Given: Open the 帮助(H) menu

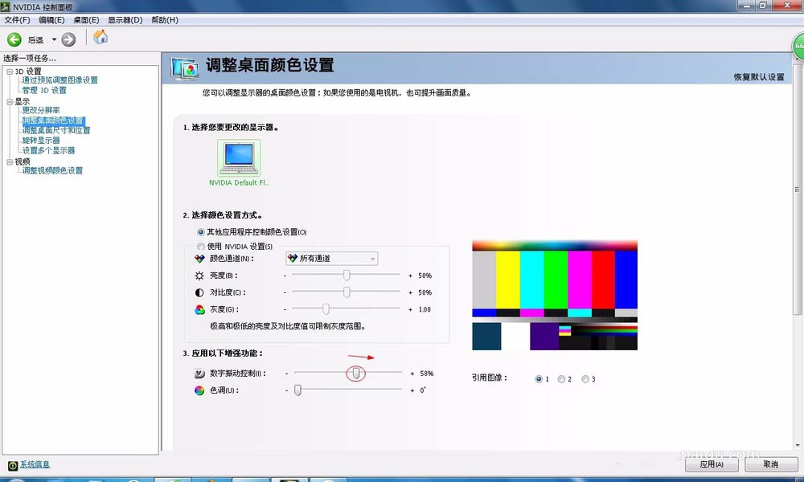Looking at the screenshot, I should 165,20.
